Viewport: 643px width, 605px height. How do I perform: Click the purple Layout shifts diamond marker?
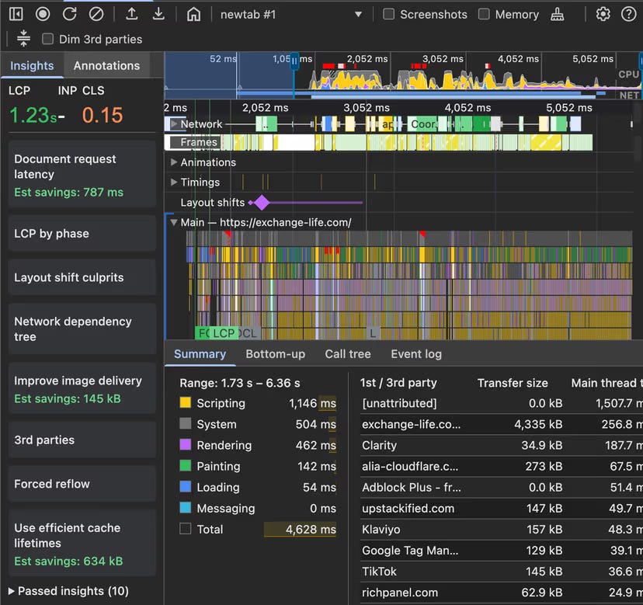262,203
